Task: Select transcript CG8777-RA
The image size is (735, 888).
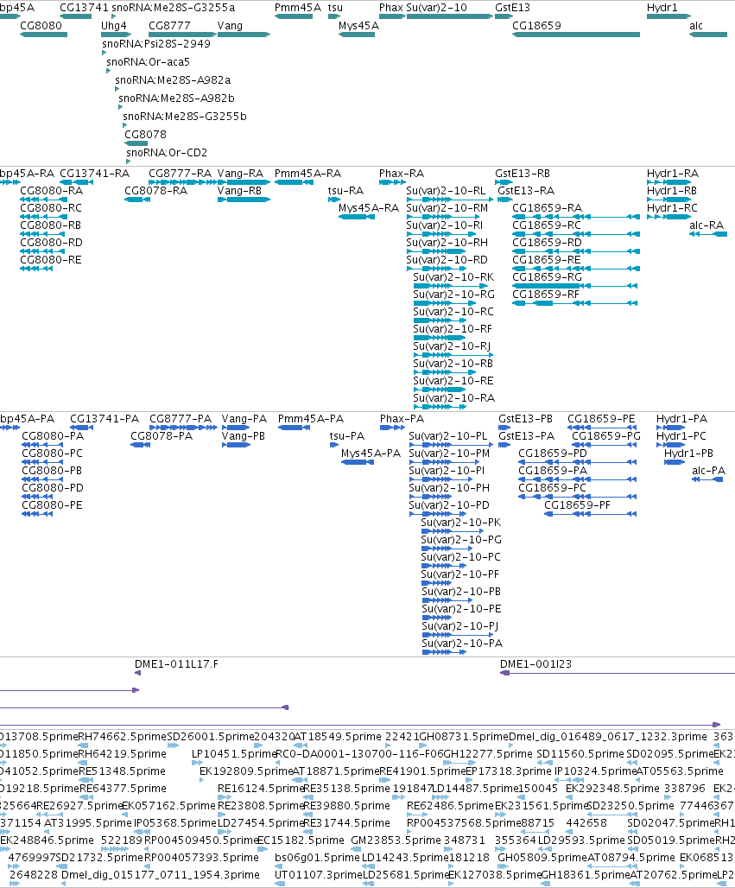Action: pyautogui.click(x=182, y=181)
